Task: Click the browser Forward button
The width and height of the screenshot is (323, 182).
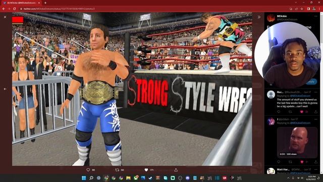Action: tap(9, 9)
